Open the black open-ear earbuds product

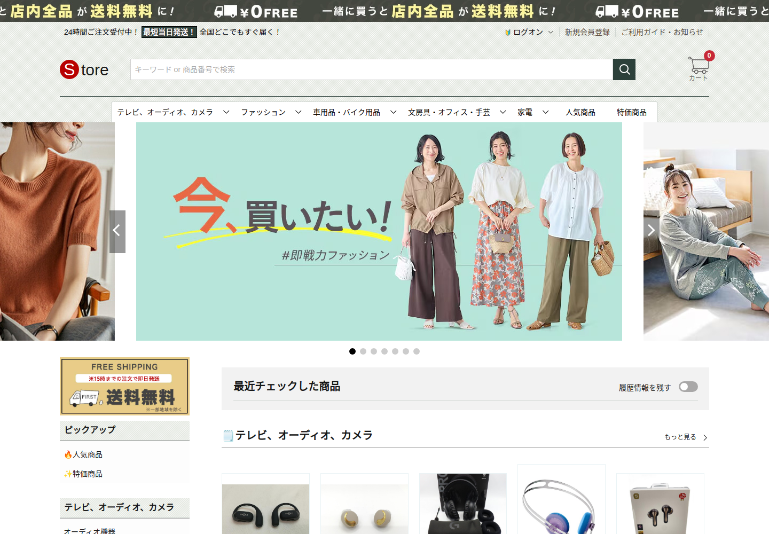[x=266, y=504]
